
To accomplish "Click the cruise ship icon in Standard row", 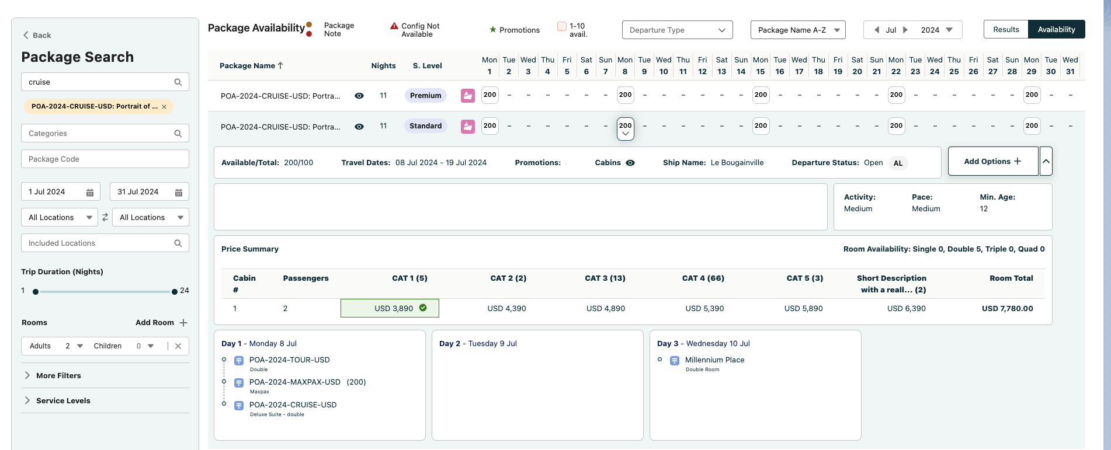I will coord(467,126).
